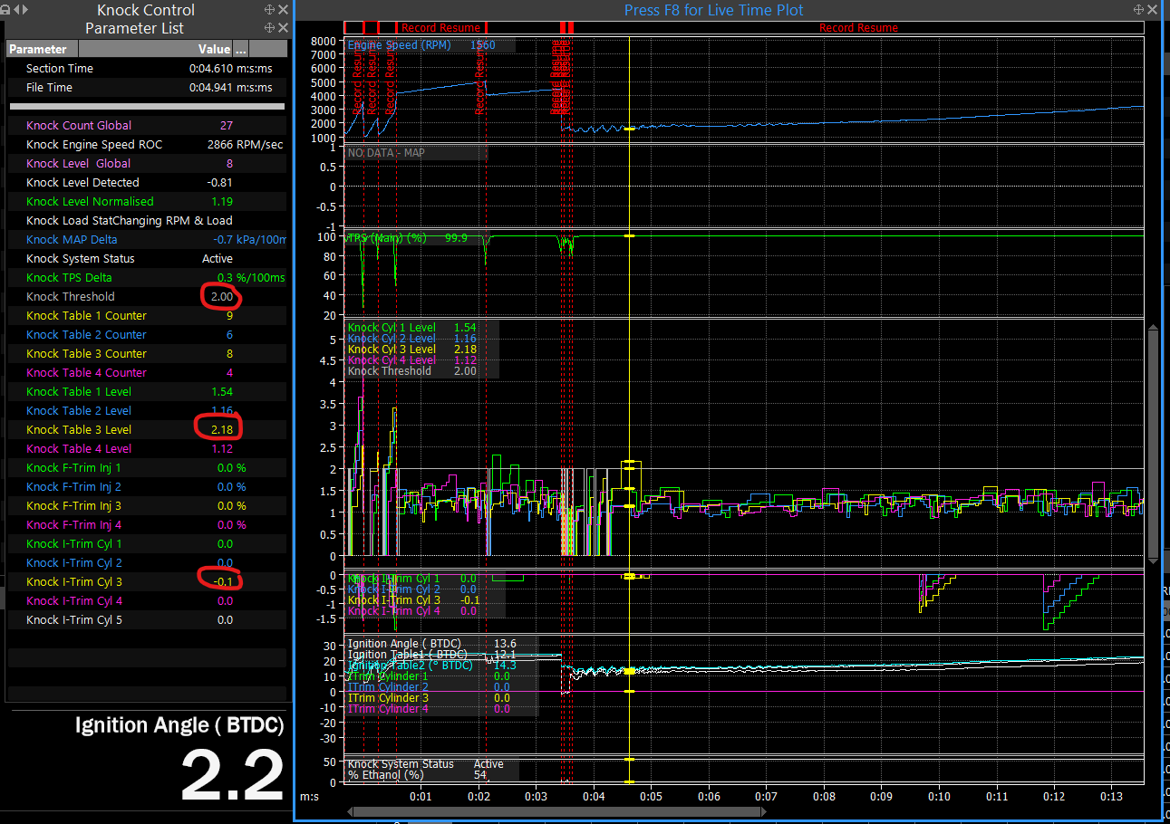Select the 'File Time' row
The width and height of the screenshot is (1170, 824).
pyautogui.click(x=147, y=88)
